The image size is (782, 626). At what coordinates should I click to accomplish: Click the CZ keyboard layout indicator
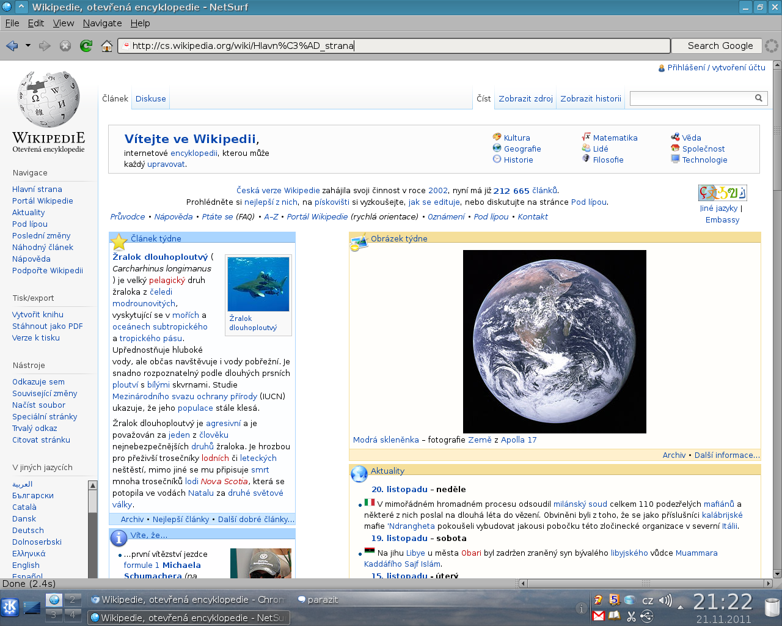648,601
